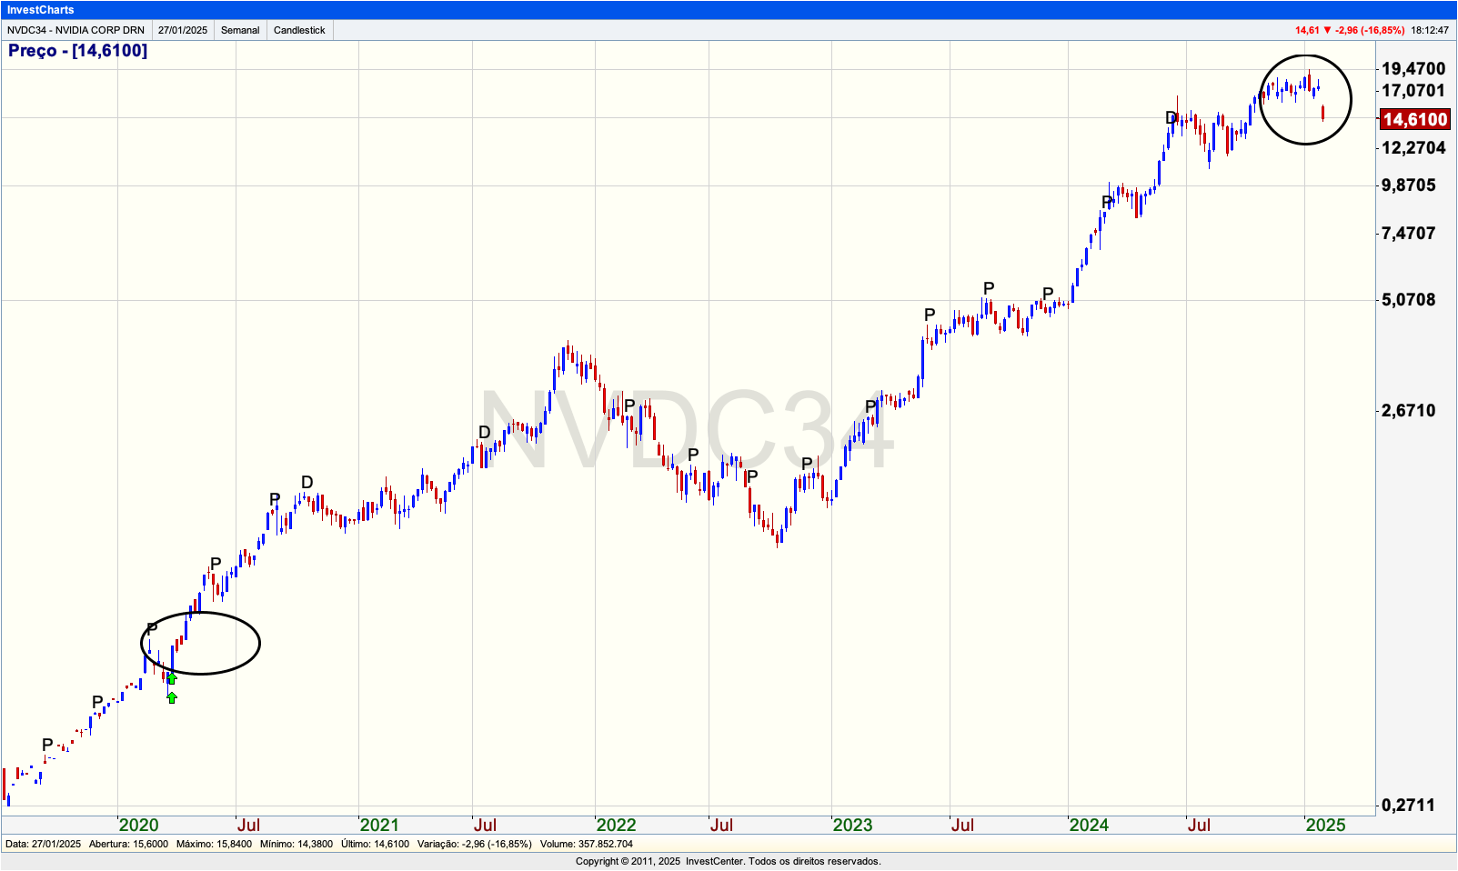This screenshot has width=1458, height=871.
Task: Click the D event marker of mid-2021
Action: click(484, 432)
